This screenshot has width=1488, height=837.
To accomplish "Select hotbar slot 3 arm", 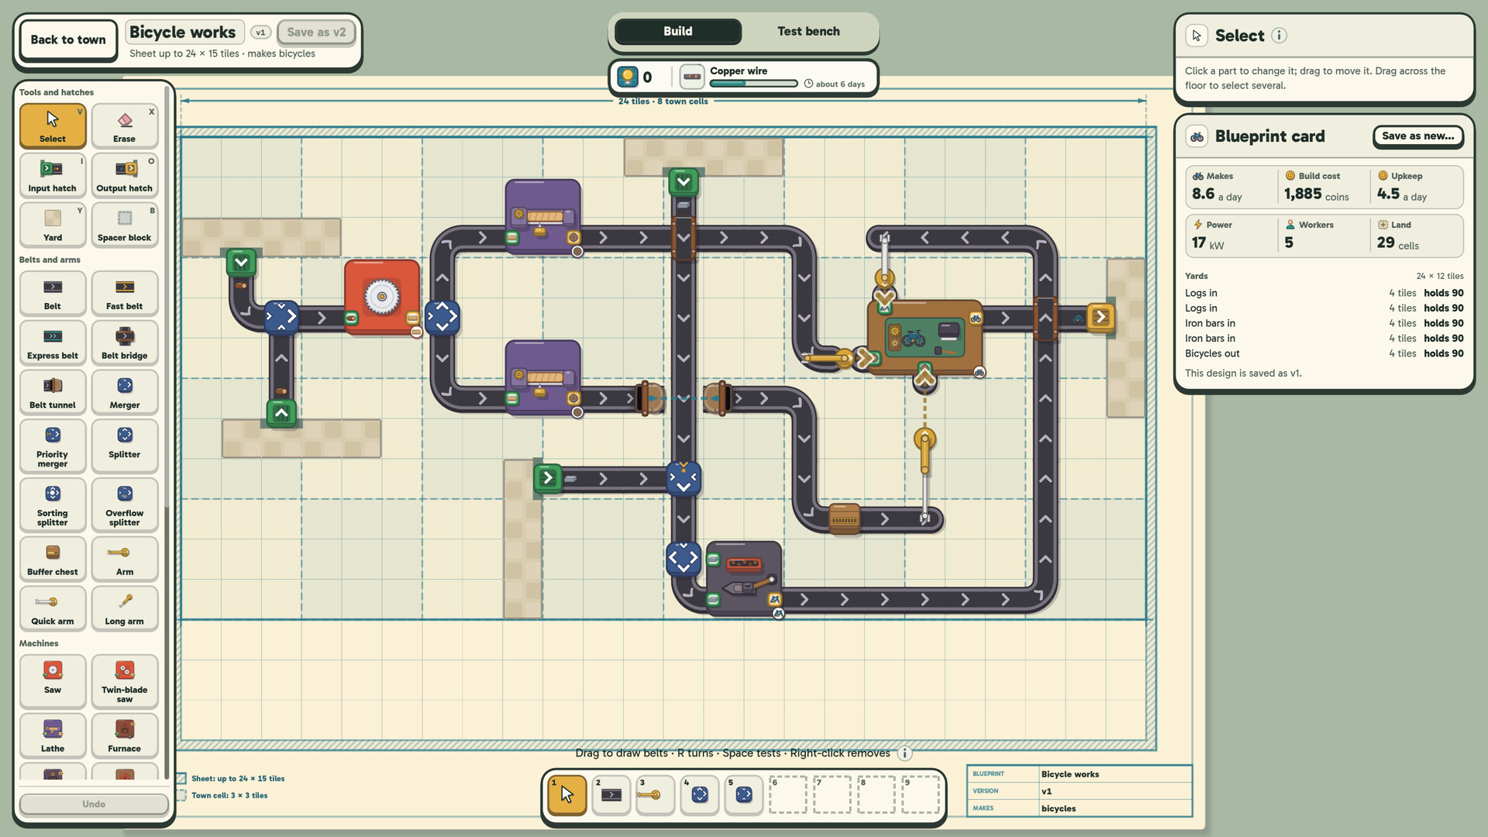I will pos(655,794).
